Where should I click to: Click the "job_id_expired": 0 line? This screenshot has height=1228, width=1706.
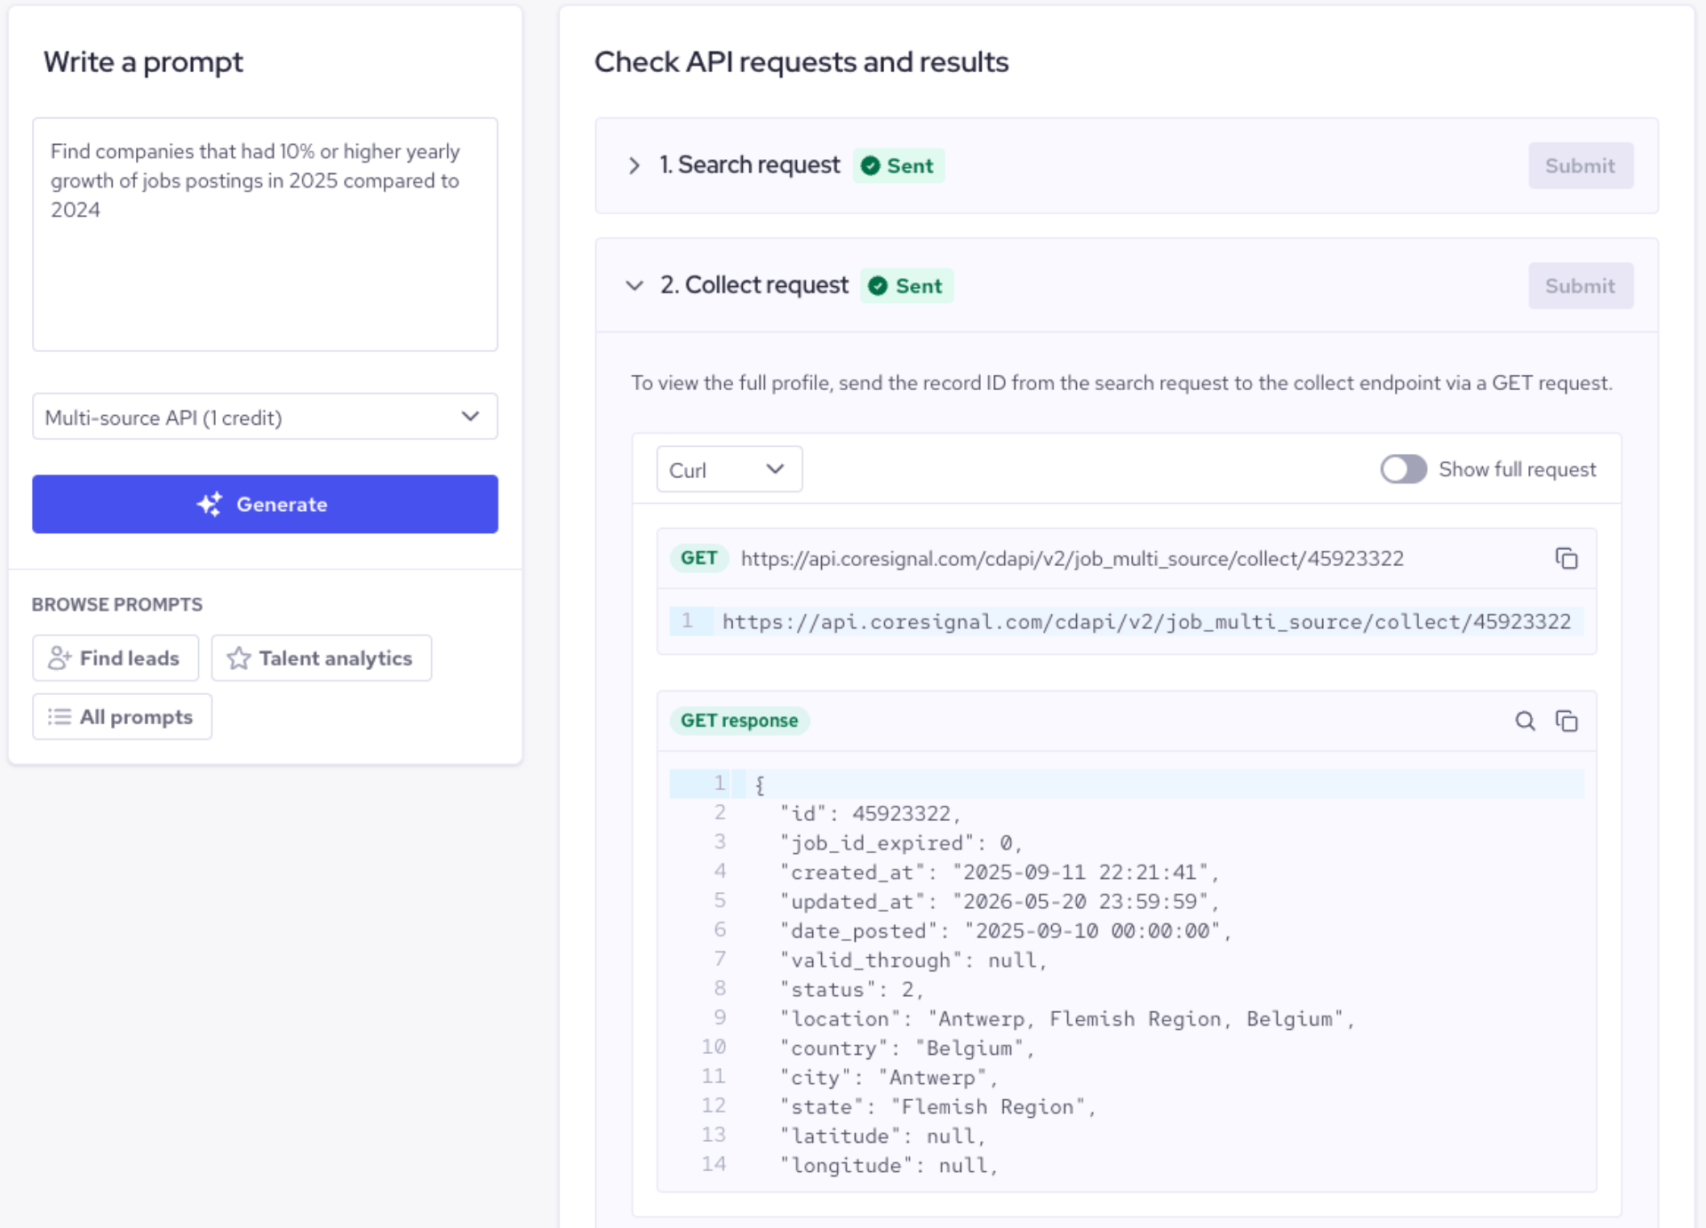pyautogui.click(x=900, y=842)
